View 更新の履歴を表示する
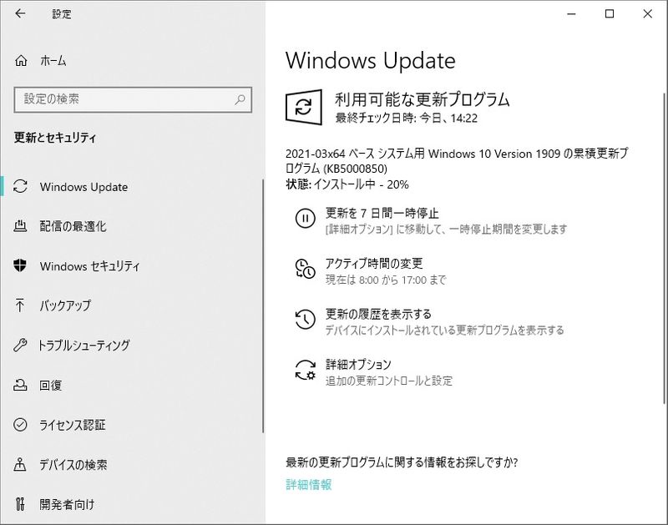This screenshot has width=668, height=525. pos(378,314)
